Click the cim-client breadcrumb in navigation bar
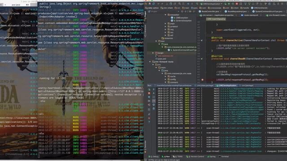The height and width of the screenshot is (161, 287). [x=166, y=8]
